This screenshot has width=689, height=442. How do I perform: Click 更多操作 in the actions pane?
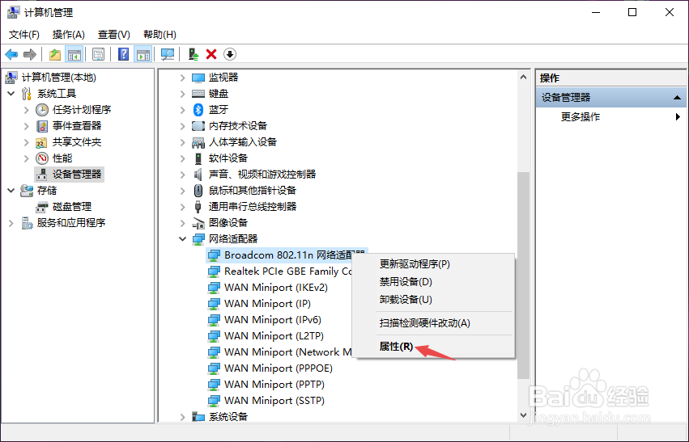click(x=580, y=117)
